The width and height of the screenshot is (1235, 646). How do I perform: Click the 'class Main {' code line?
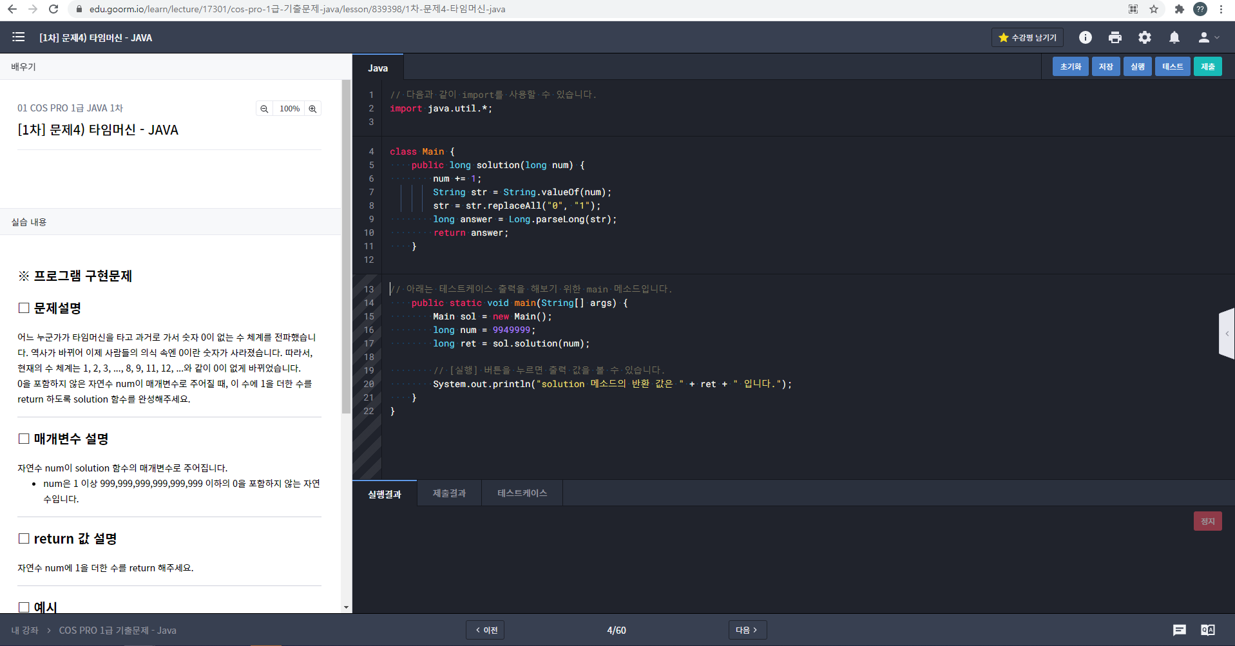click(x=422, y=151)
